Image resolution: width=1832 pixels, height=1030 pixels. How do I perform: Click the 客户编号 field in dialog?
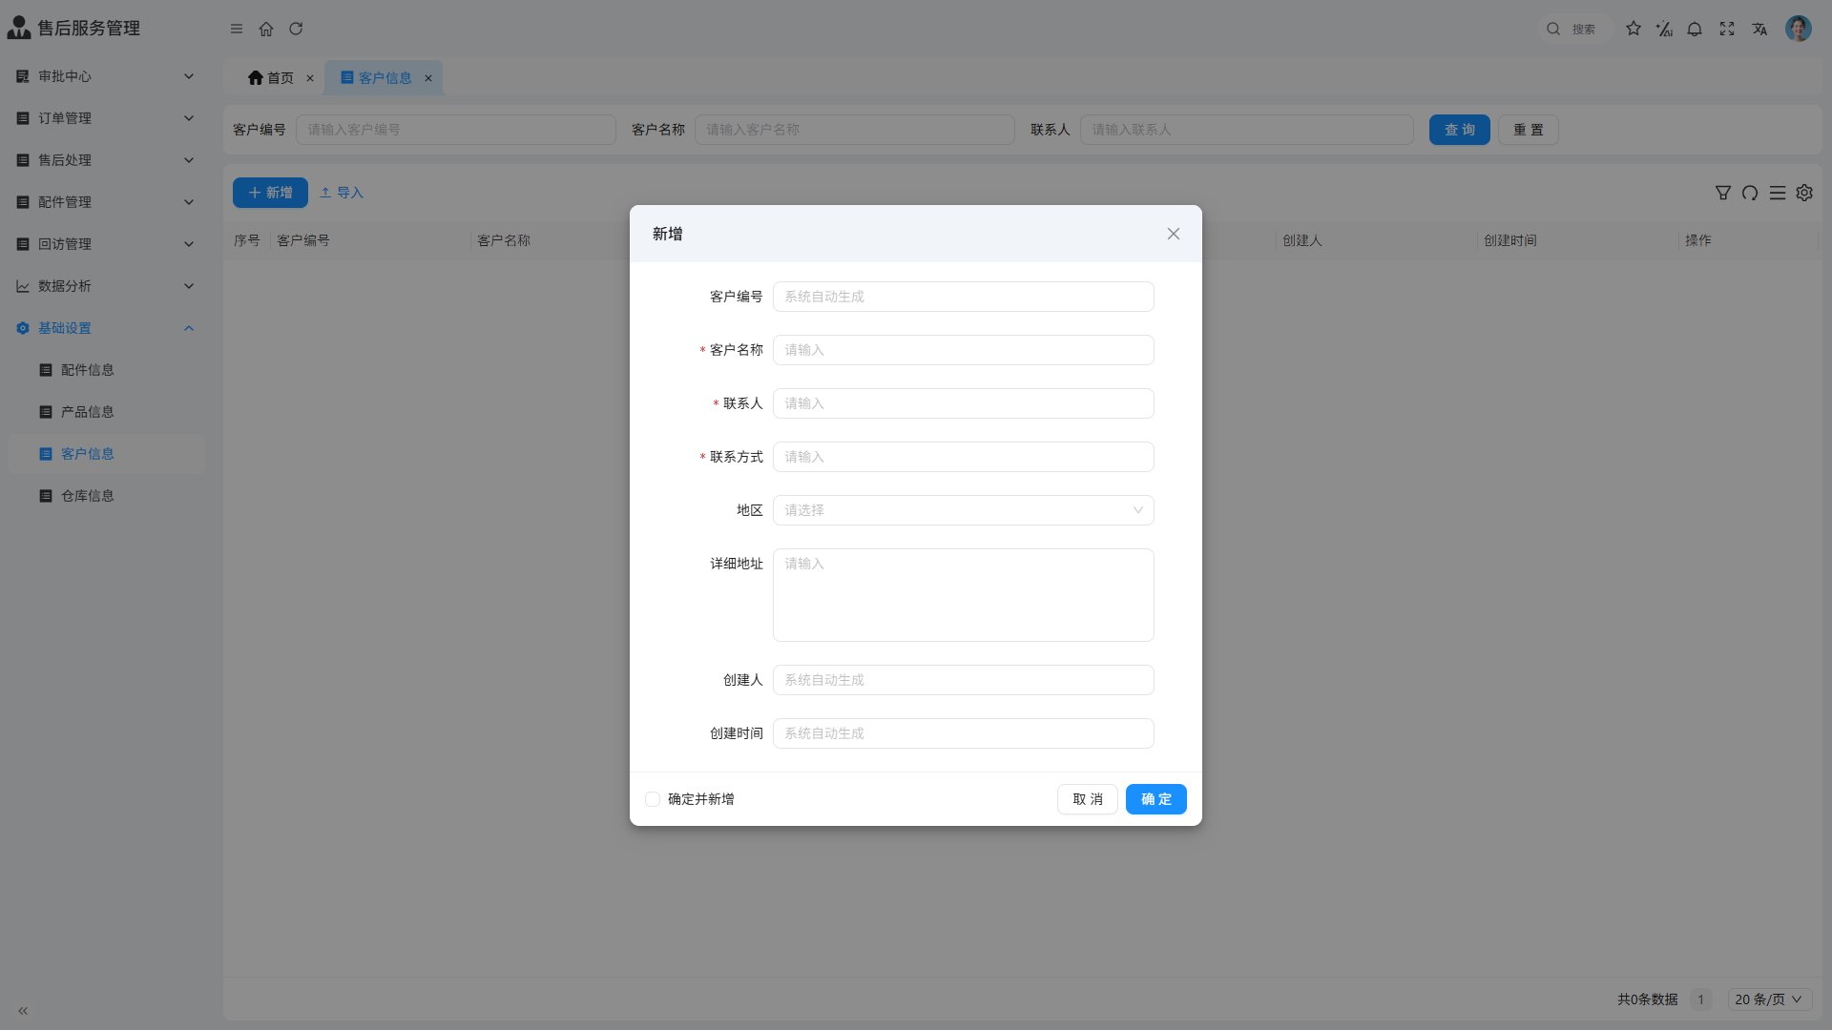pyautogui.click(x=964, y=297)
